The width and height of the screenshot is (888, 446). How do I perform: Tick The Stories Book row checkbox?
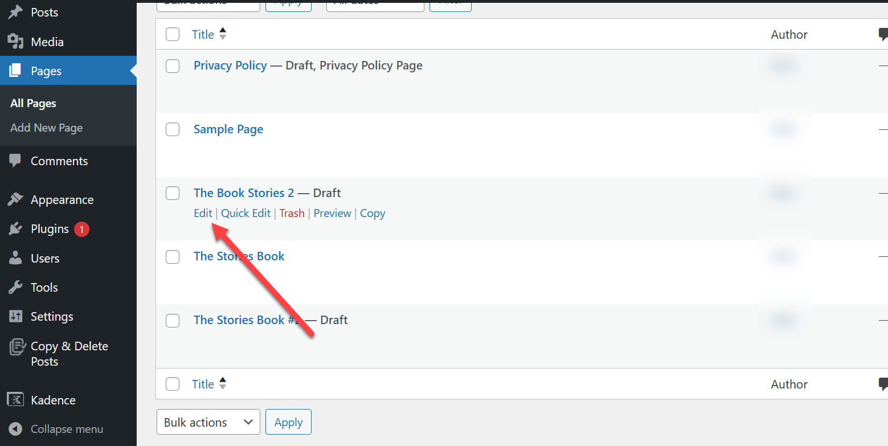(173, 257)
